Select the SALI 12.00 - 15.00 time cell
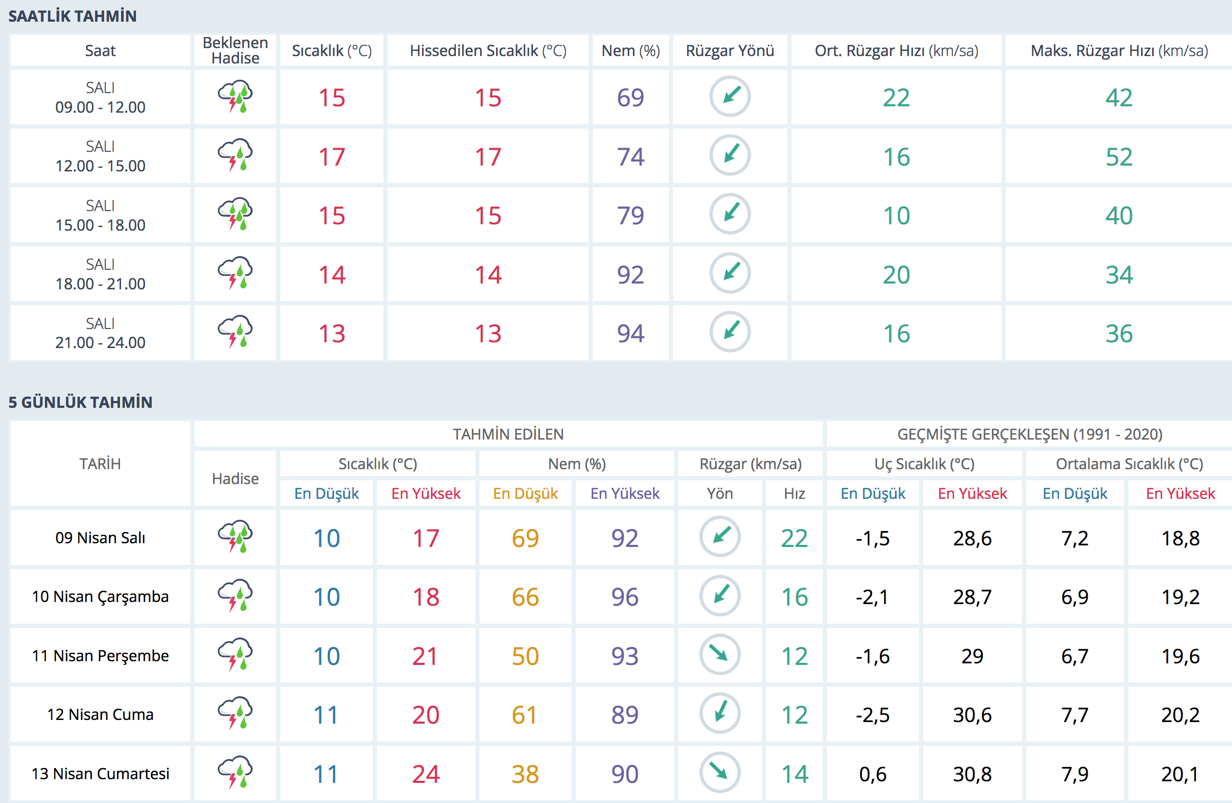Image resolution: width=1232 pixels, height=803 pixels. coord(100,156)
